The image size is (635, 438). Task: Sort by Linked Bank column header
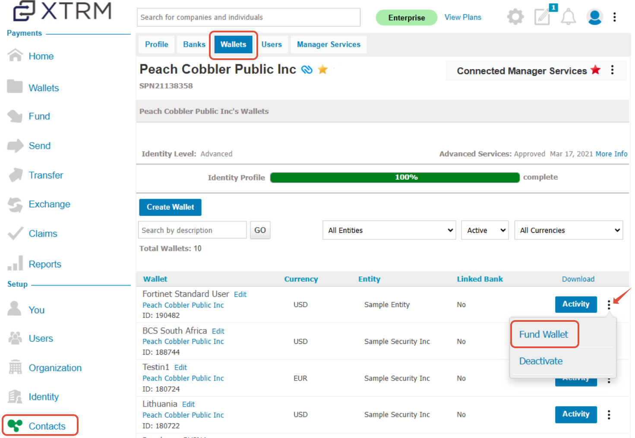[x=480, y=279]
